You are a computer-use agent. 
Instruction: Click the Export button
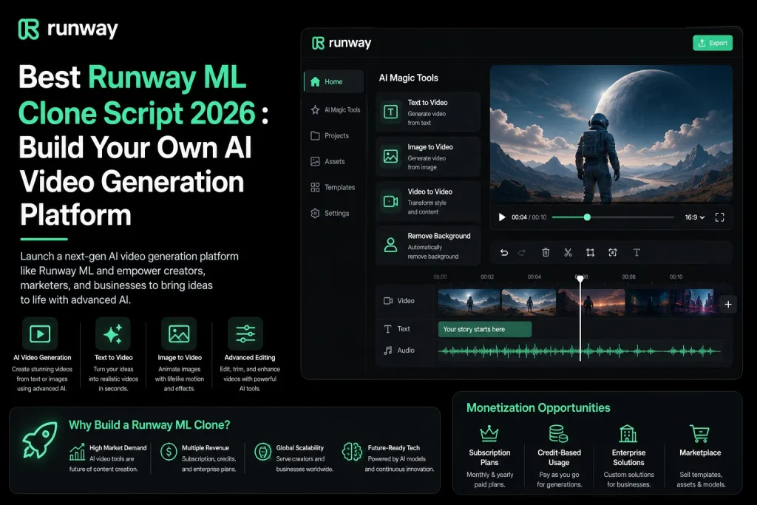(713, 43)
